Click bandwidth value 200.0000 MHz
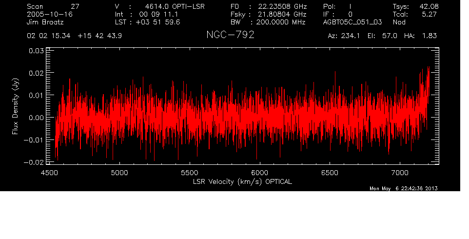The width and height of the screenshot is (469, 239). [281, 22]
